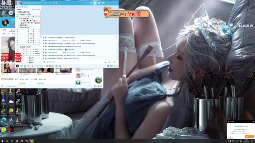Open GeForce Experience desktop shortcut
The image size is (255, 143).
click(4, 112)
